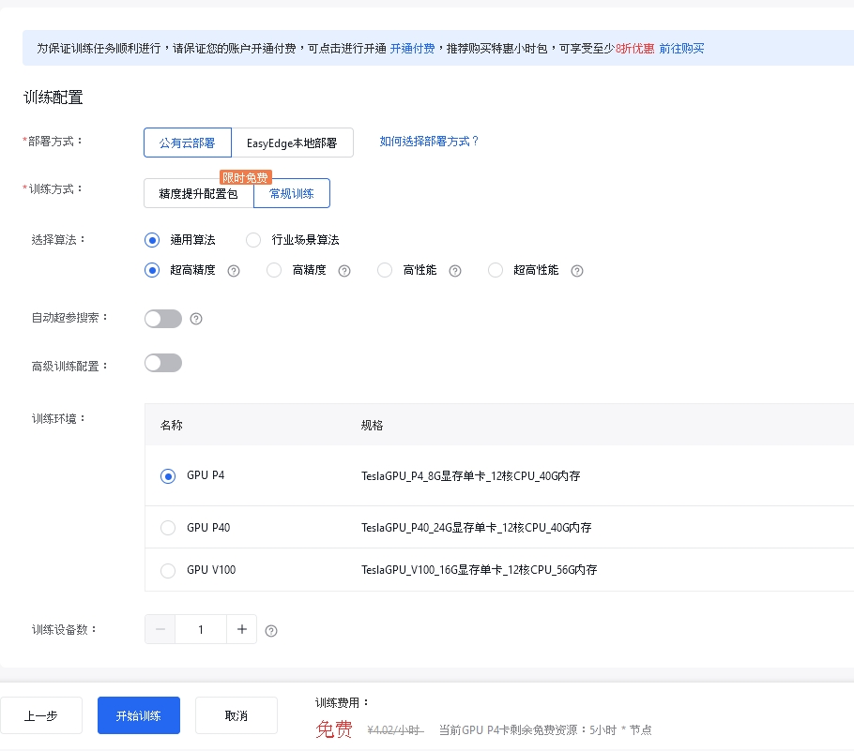
Task: Open help icon for 高性能
Action: click(x=455, y=270)
